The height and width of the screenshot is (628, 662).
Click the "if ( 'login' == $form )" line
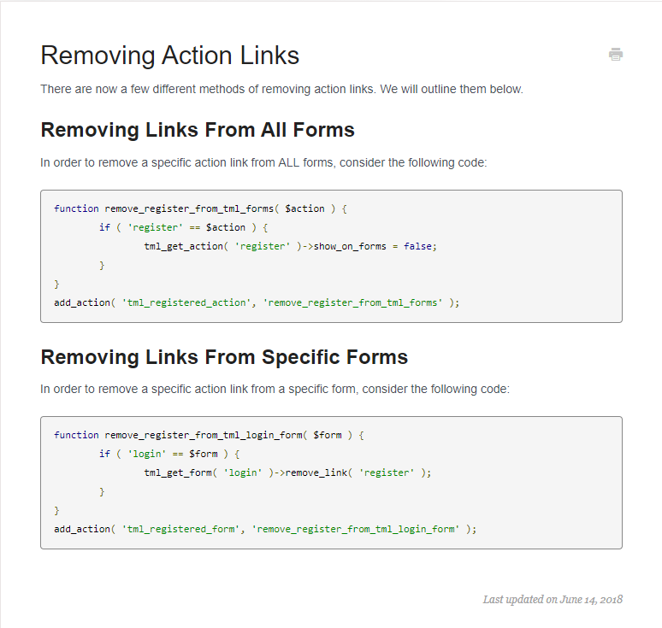click(169, 454)
